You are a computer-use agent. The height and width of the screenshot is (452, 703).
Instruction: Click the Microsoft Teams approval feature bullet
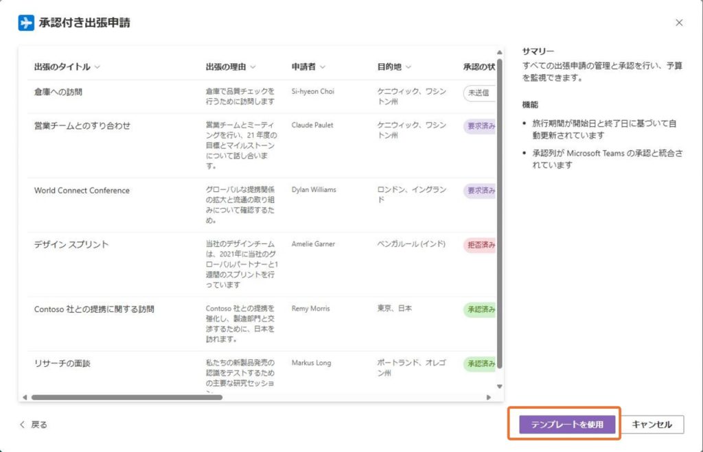point(608,159)
